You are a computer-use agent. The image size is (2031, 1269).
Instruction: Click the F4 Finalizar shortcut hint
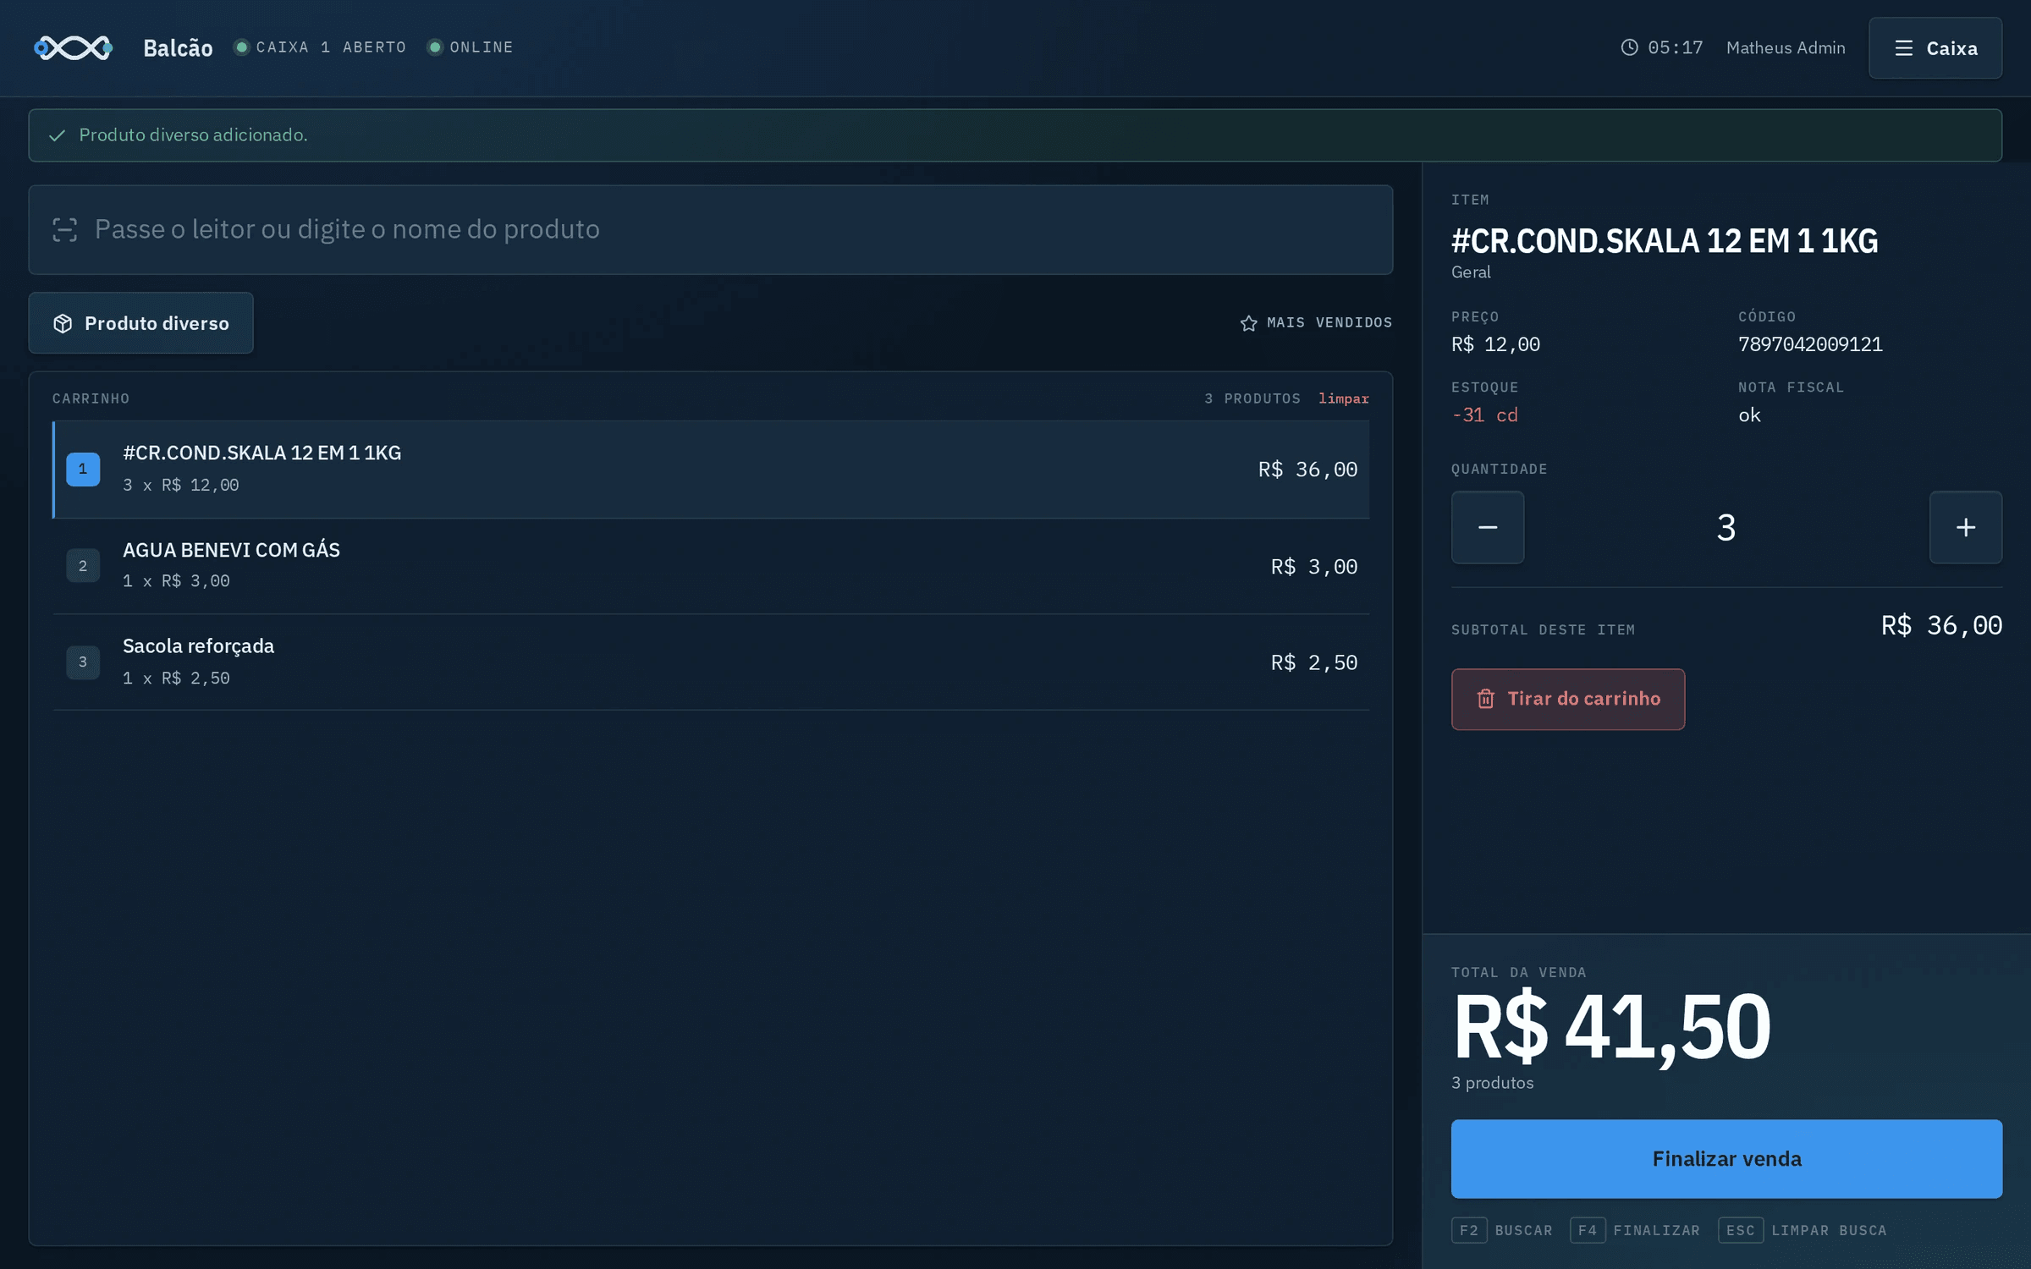(1635, 1230)
